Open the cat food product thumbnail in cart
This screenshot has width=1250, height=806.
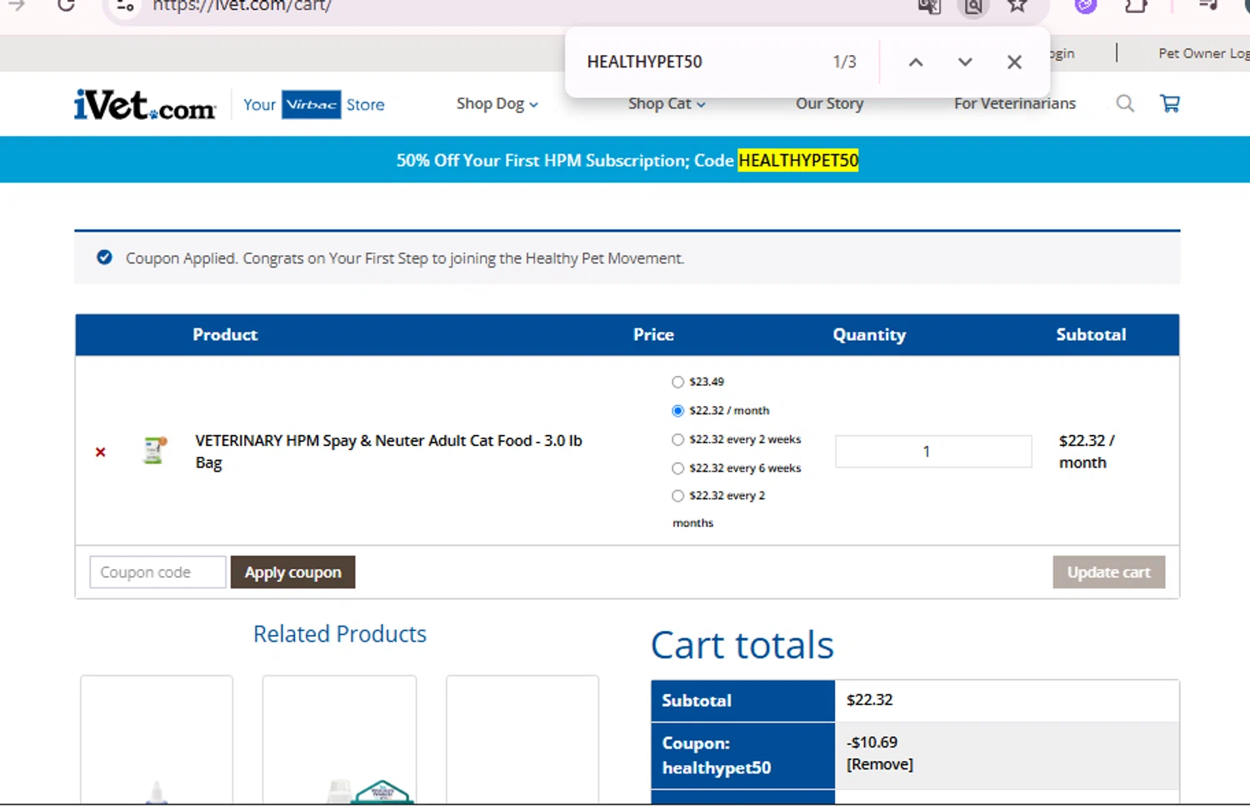(155, 450)
